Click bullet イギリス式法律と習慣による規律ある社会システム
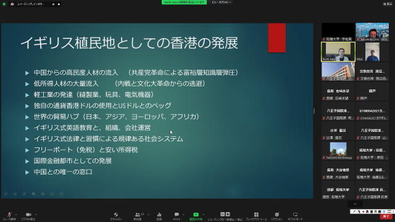 109,139
